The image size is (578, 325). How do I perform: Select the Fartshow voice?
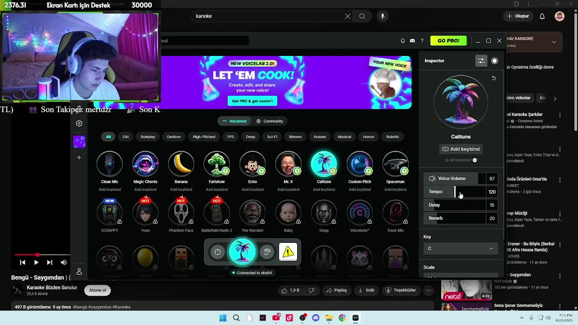coord(217,164)
